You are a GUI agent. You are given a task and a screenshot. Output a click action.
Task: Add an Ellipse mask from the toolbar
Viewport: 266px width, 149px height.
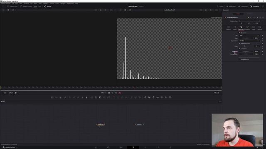pyautogui.click(x=118, y=98)
